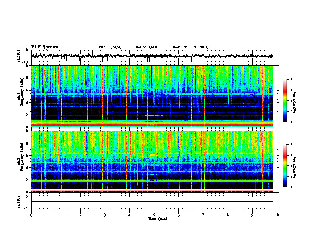Click the "-7" tick on the ch.2 color bar
Image resolution: width=312 pixels, height=241 pixels.
[x=290, y=187]
